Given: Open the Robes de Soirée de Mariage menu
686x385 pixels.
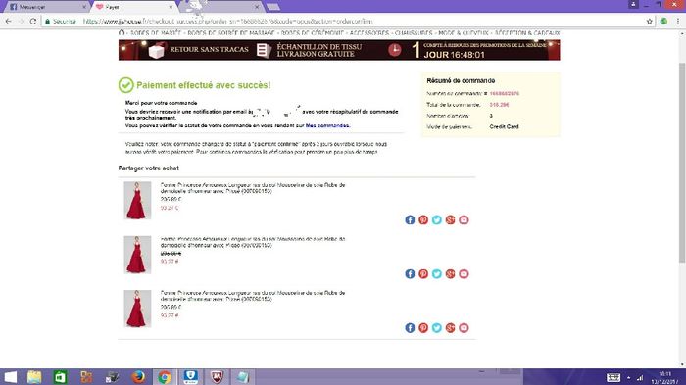Looking at the screenshot, I should (231, 32).
